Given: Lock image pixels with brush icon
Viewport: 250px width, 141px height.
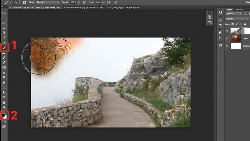Looking at the screenshot, I should coord(237,24).
